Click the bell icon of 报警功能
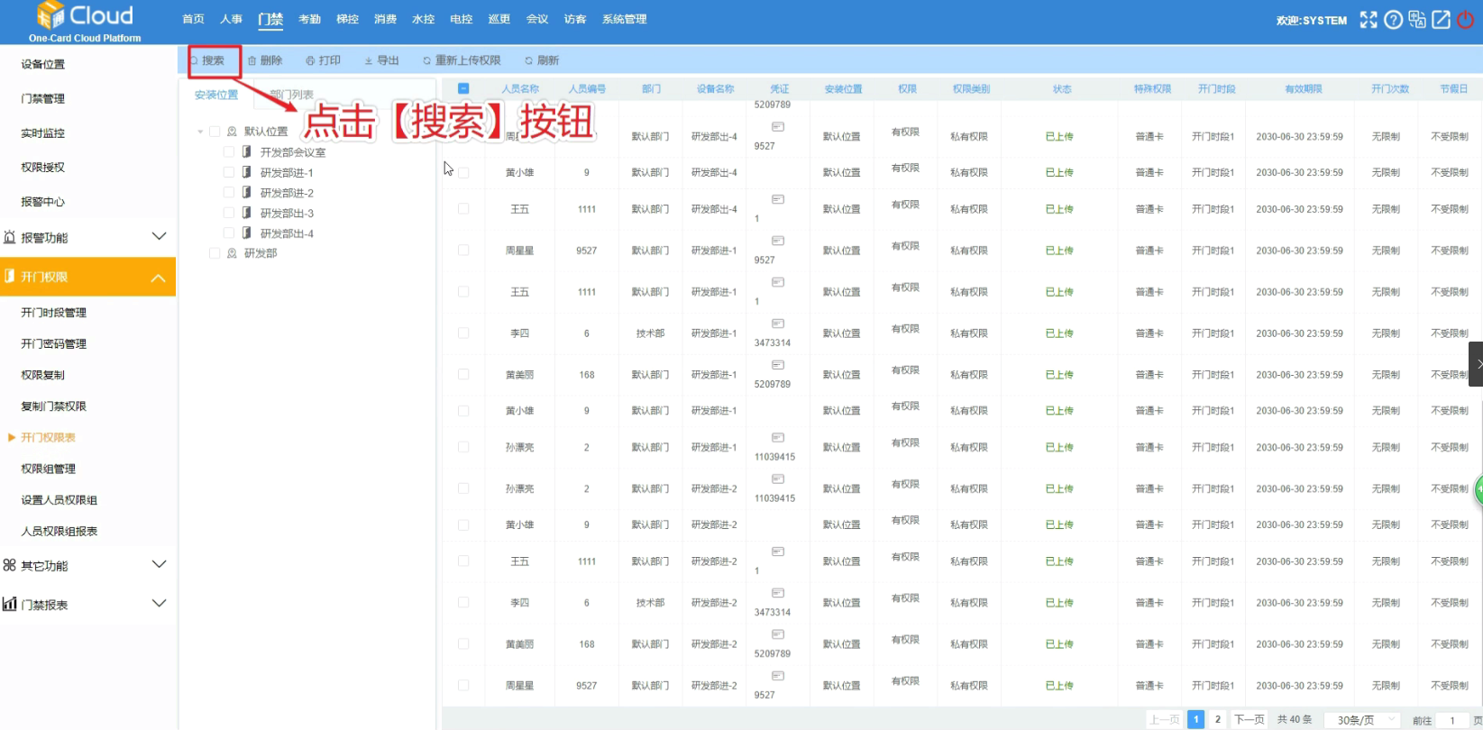The width and height of the screenshot is (1483, 730). pyautogui.click(x=10, y=237)
